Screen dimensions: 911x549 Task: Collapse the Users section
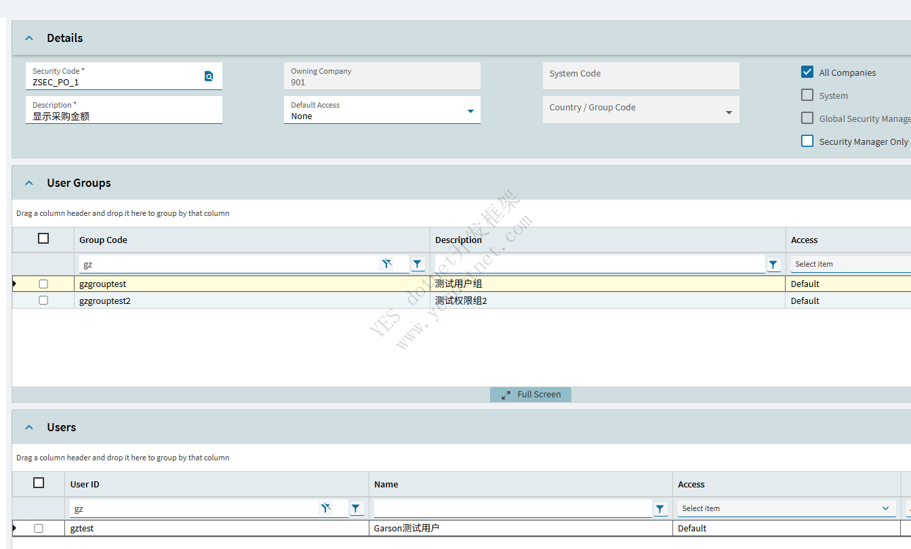pos(29,428)
